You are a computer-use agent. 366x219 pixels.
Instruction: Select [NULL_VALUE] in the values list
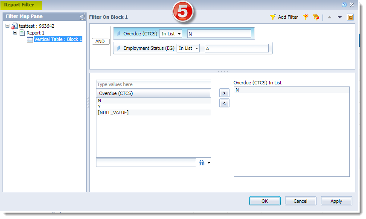pyautogui.click(x=154, y=112)
